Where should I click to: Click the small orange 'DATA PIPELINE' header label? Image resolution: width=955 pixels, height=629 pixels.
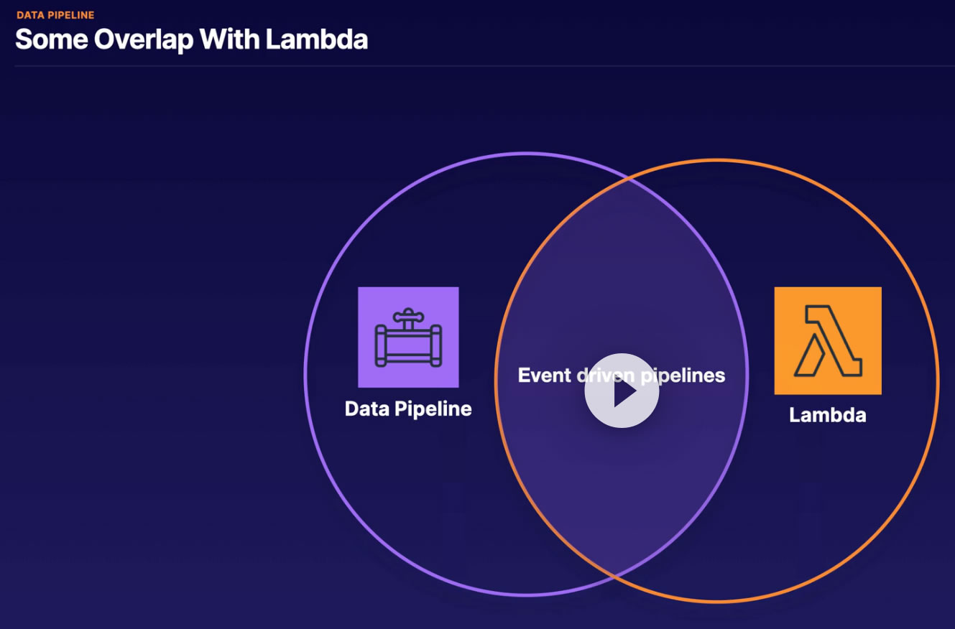(55, 15)
